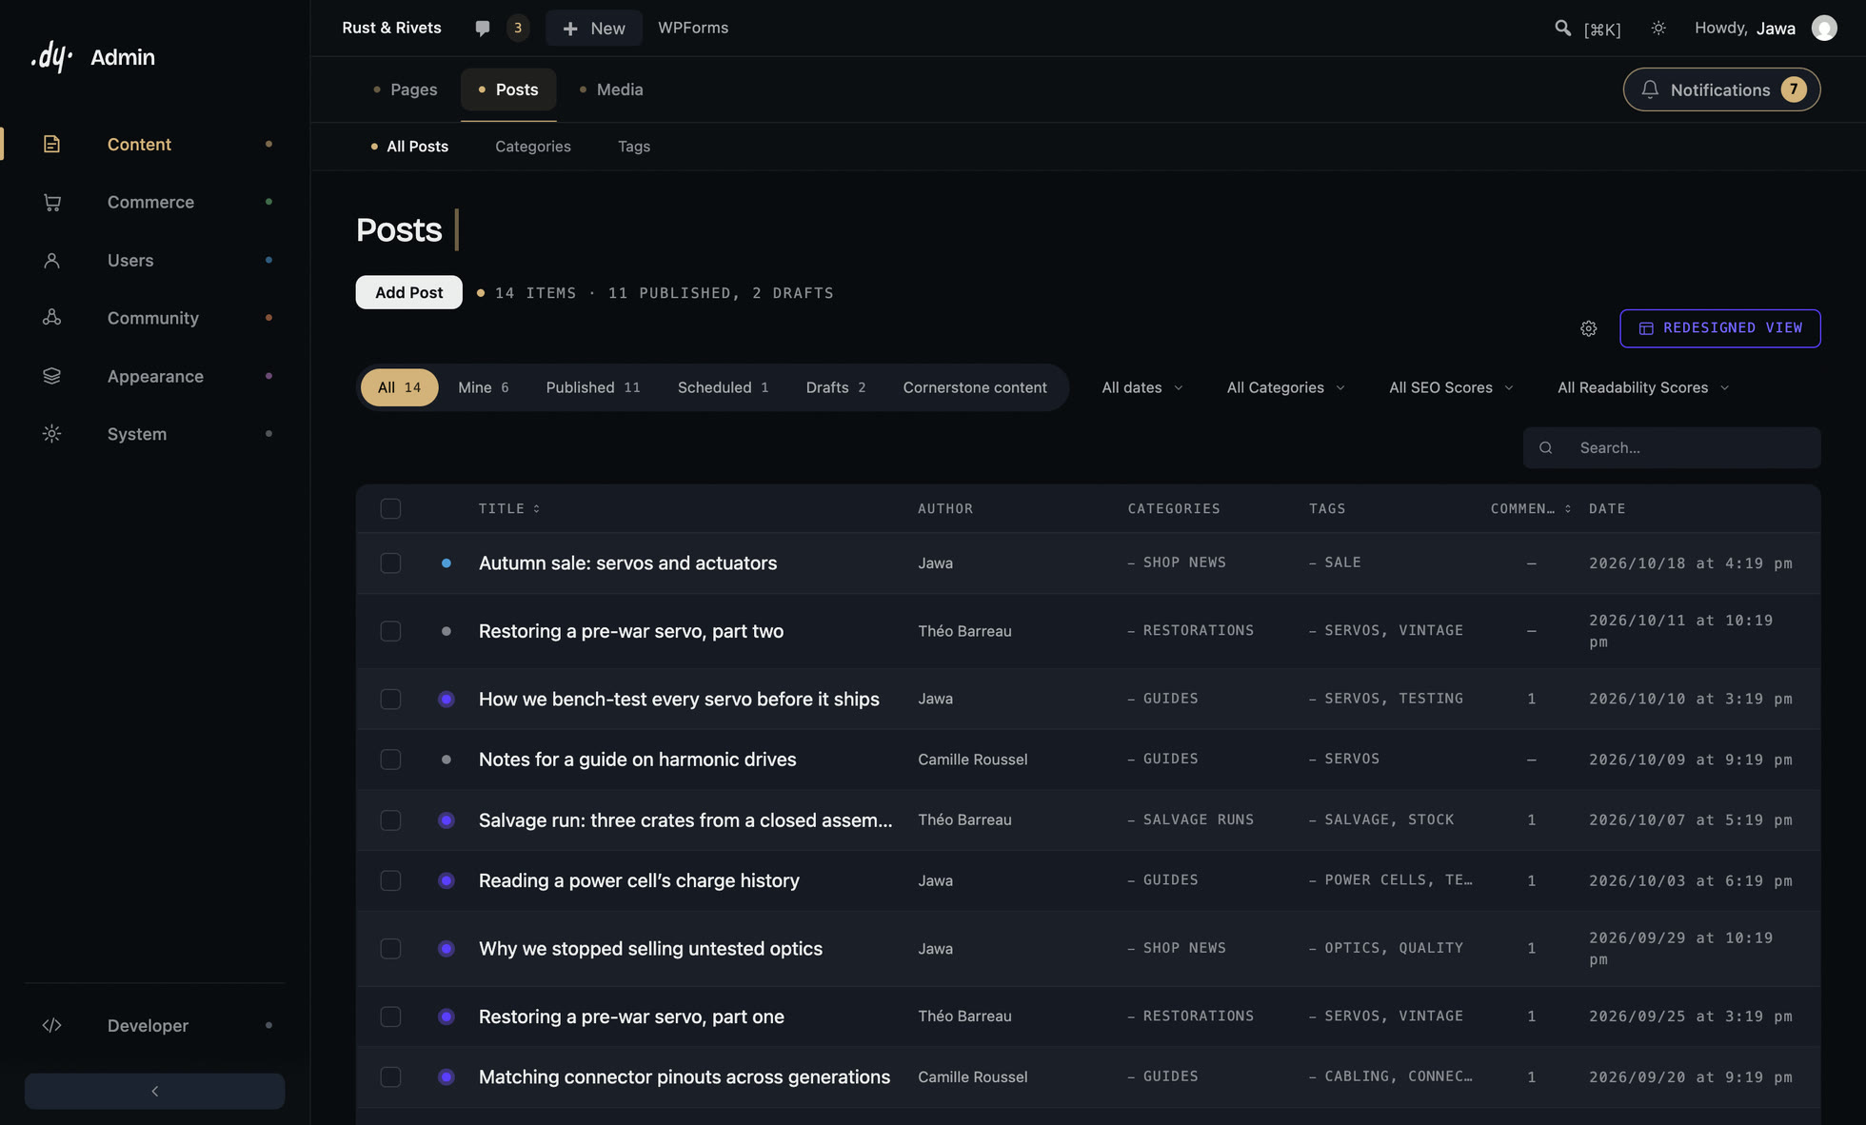Open the All SEO Scores dropdown
Image resolution: width=1866 pixels, height=1125 pixels.
pyautogui.click(x=1451, y=387)
